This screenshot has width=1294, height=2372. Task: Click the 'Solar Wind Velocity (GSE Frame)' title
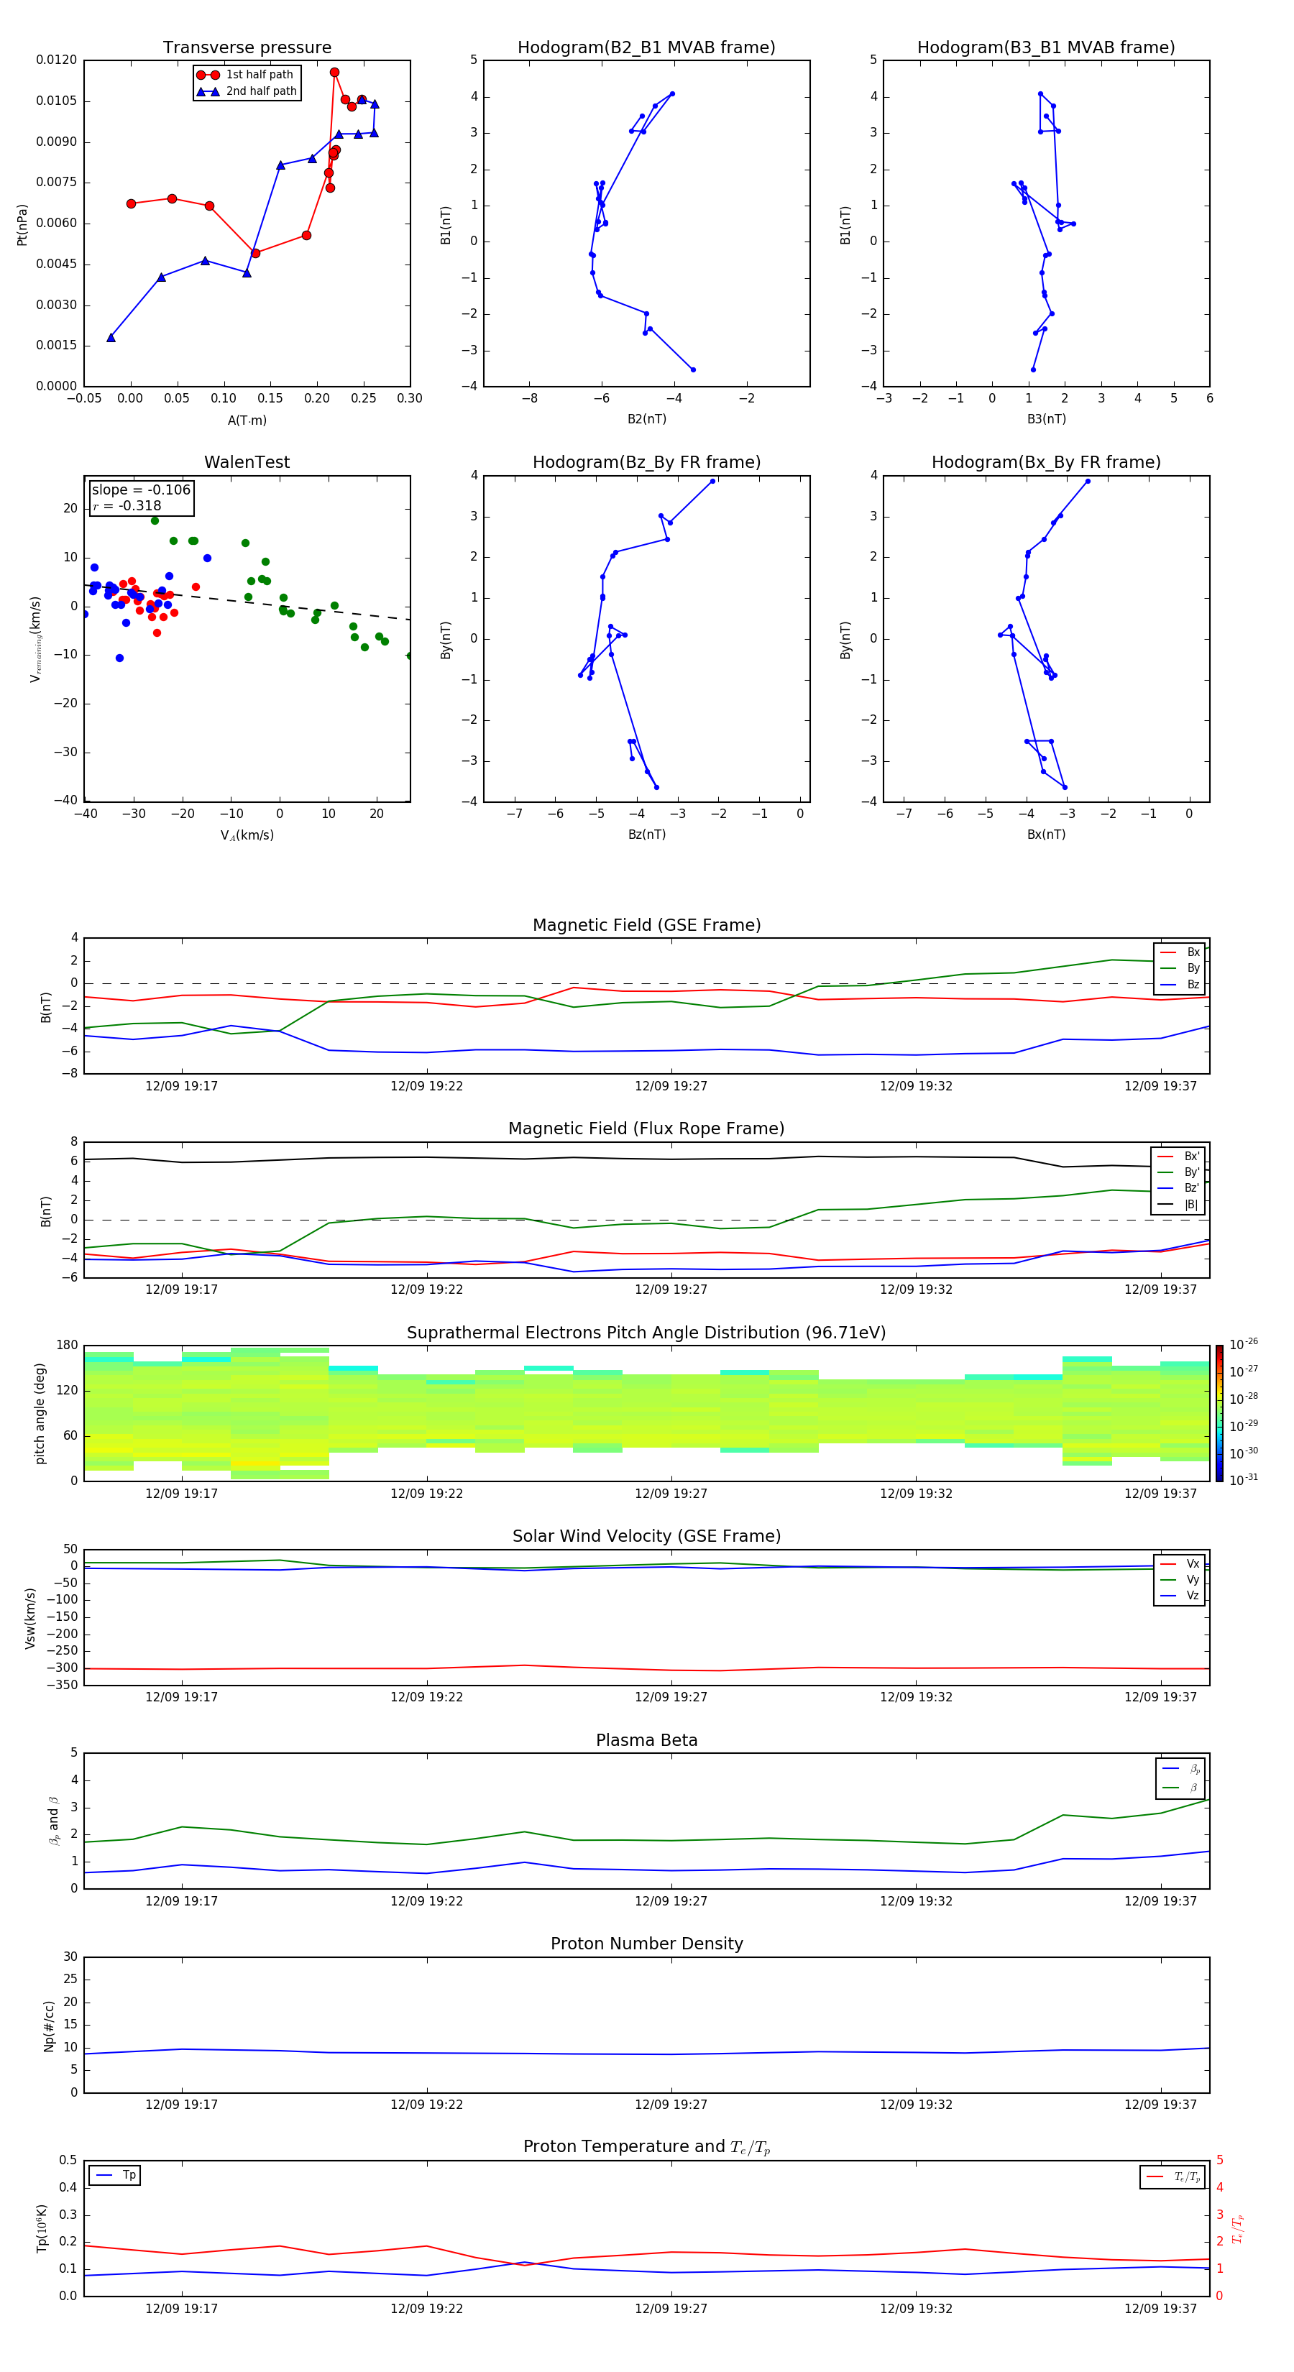point(646,1537)
